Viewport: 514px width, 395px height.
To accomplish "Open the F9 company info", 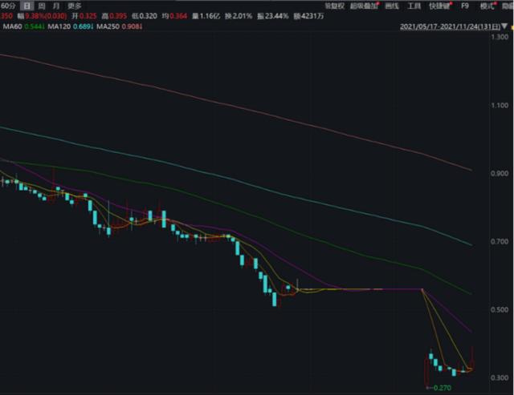I will click(x=465, y=6).
